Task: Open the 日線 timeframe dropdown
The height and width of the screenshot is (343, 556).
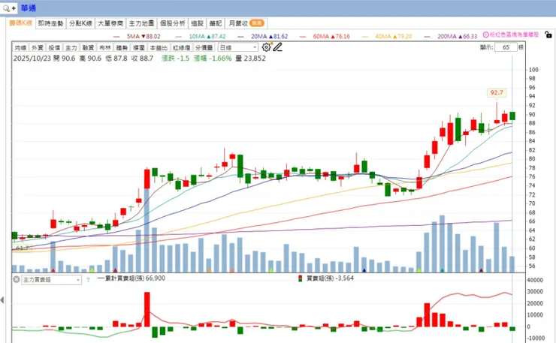Action: [238, 47]
